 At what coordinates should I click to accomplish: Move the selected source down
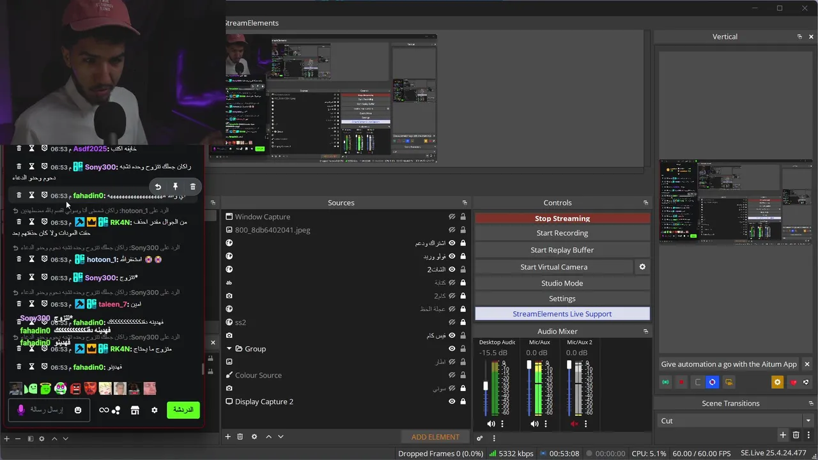click(x=281, y=436)
